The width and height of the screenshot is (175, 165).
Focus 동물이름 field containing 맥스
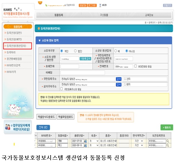(x=62, y=145)
